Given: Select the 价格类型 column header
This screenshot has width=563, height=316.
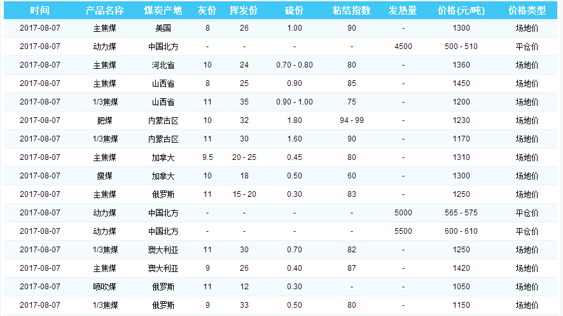Looking at the screenshot, I should click(527, 11).
